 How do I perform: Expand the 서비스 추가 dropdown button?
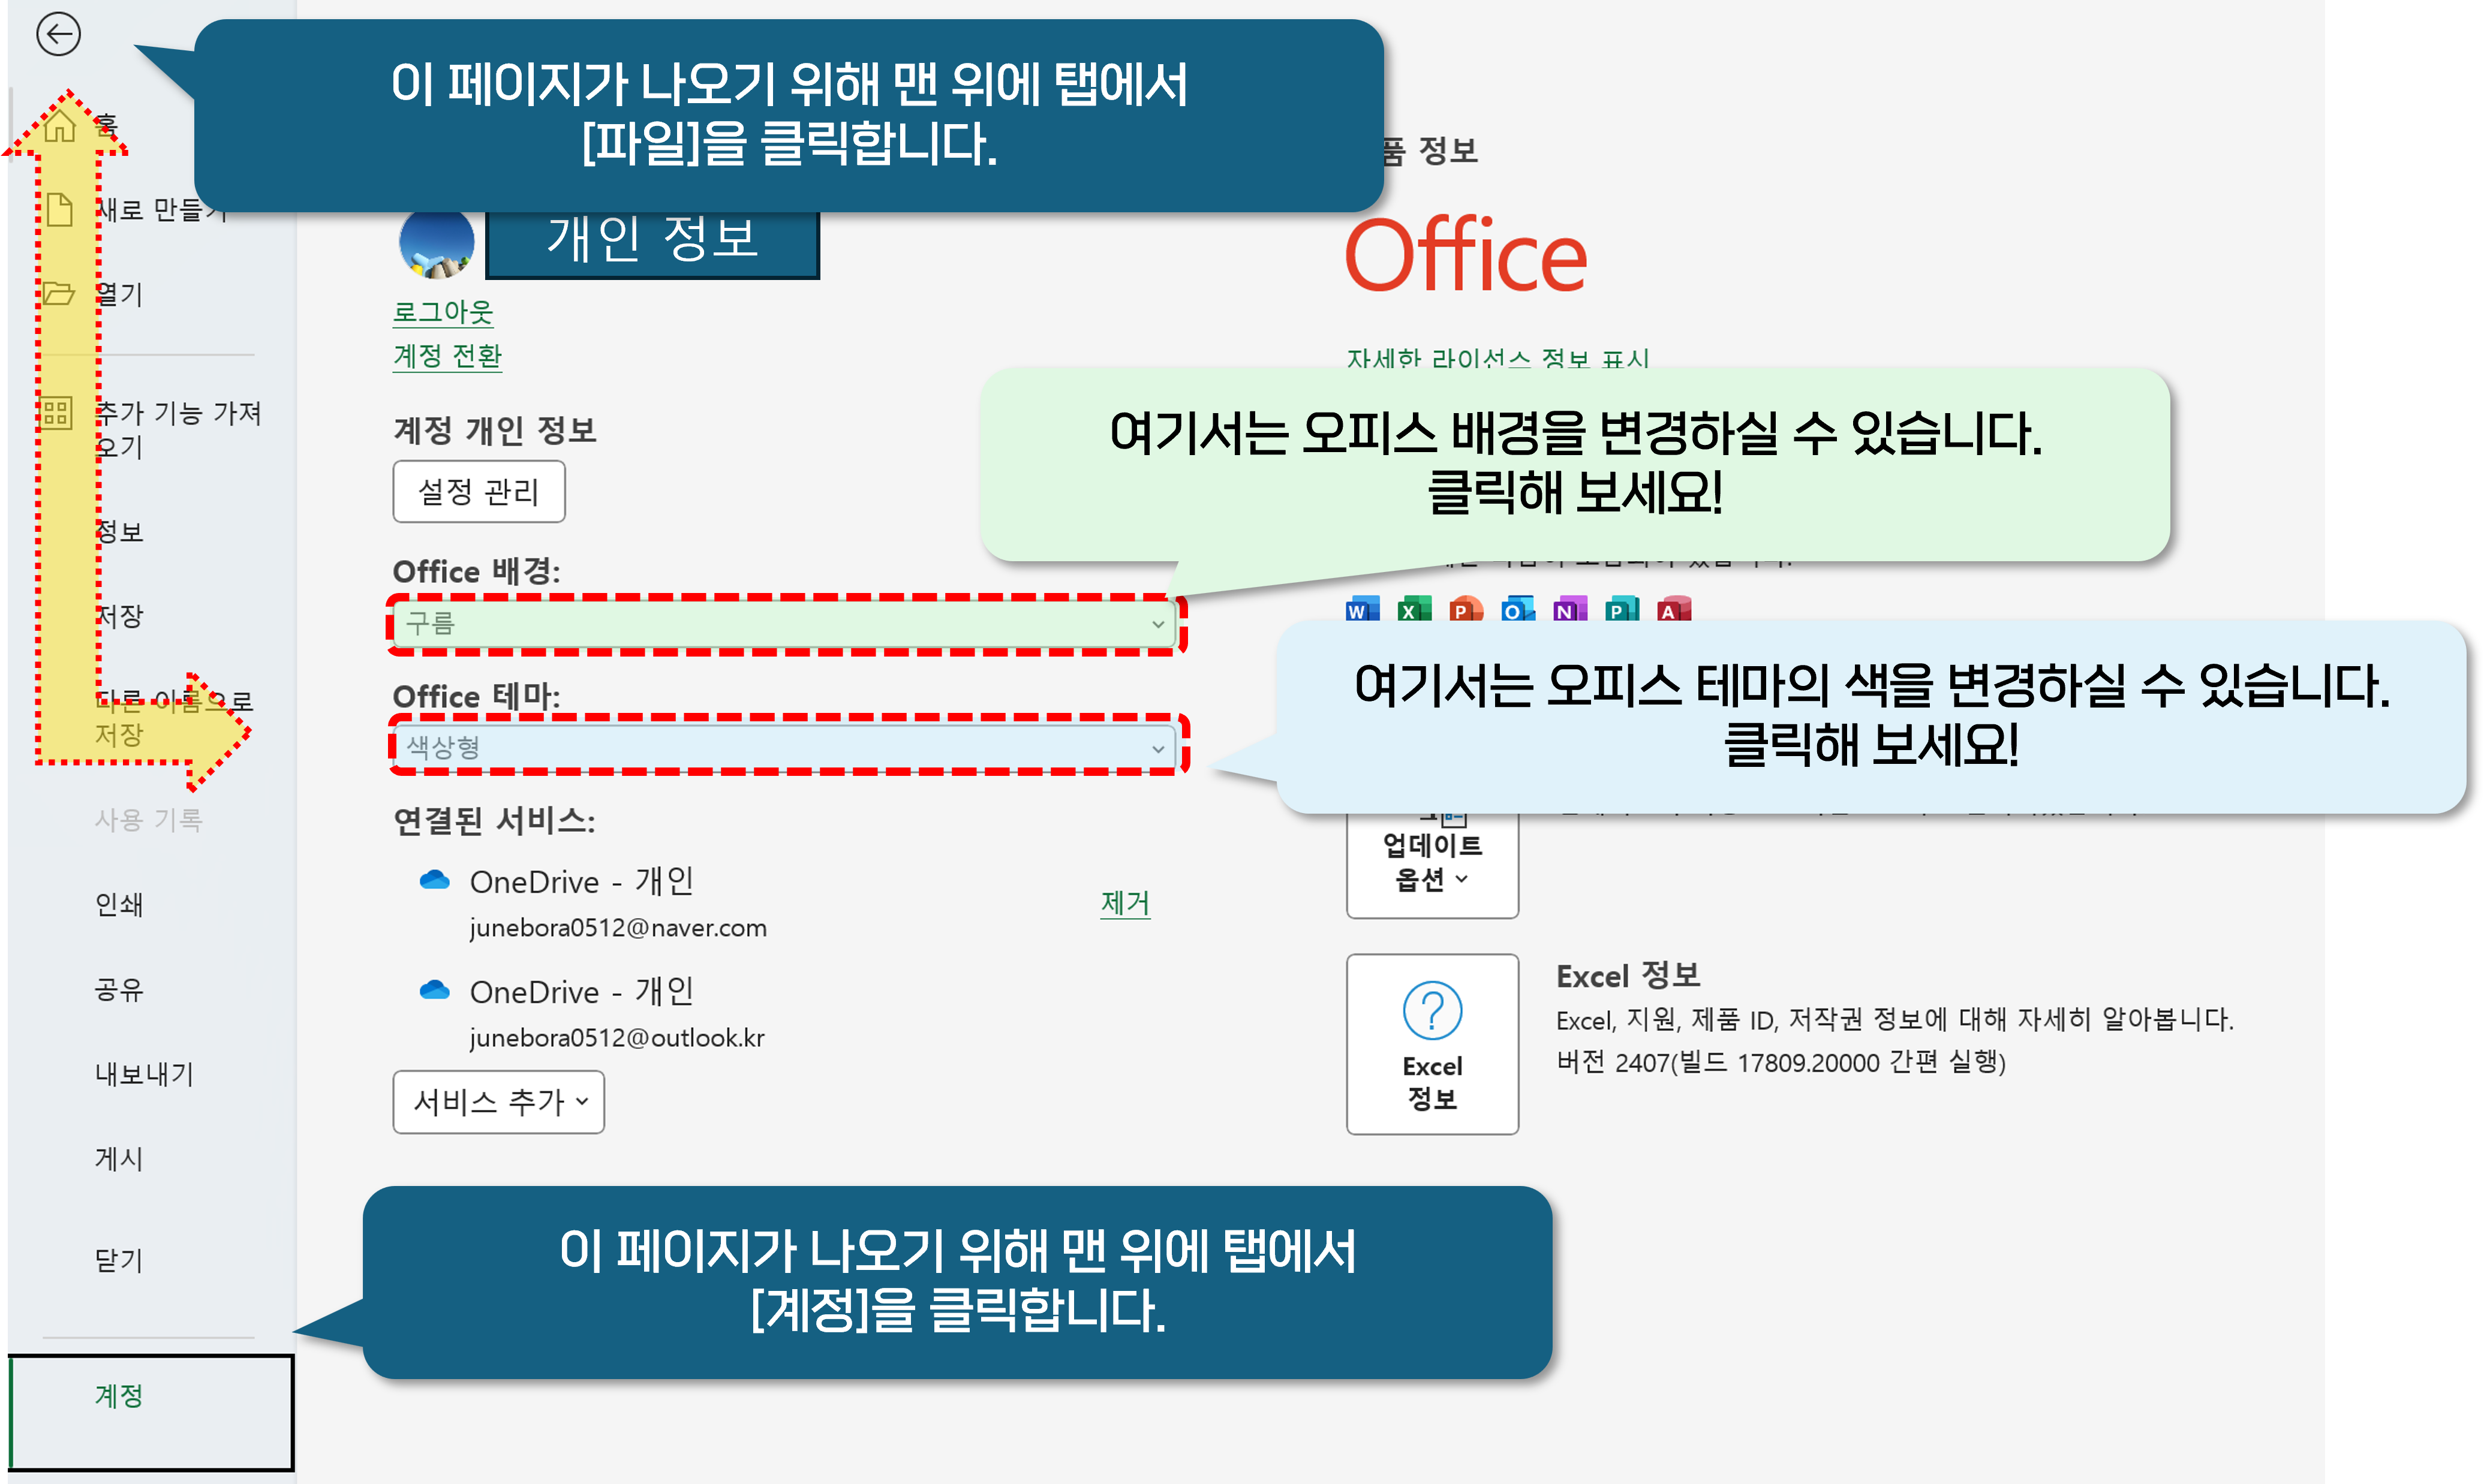[498, 1102]
